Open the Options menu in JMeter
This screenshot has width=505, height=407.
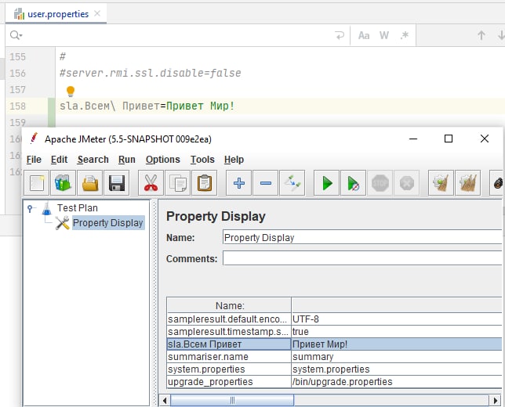pyautogui.click(x=162, y=160)
